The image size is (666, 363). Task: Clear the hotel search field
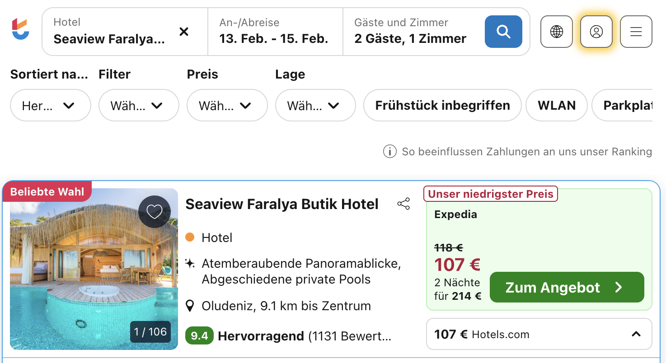pyautogui.click(x=184, y=32)
